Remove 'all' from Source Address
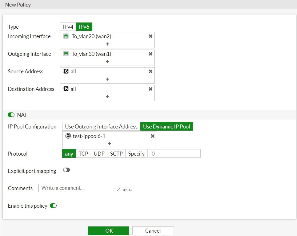 (x=151, y=71)
